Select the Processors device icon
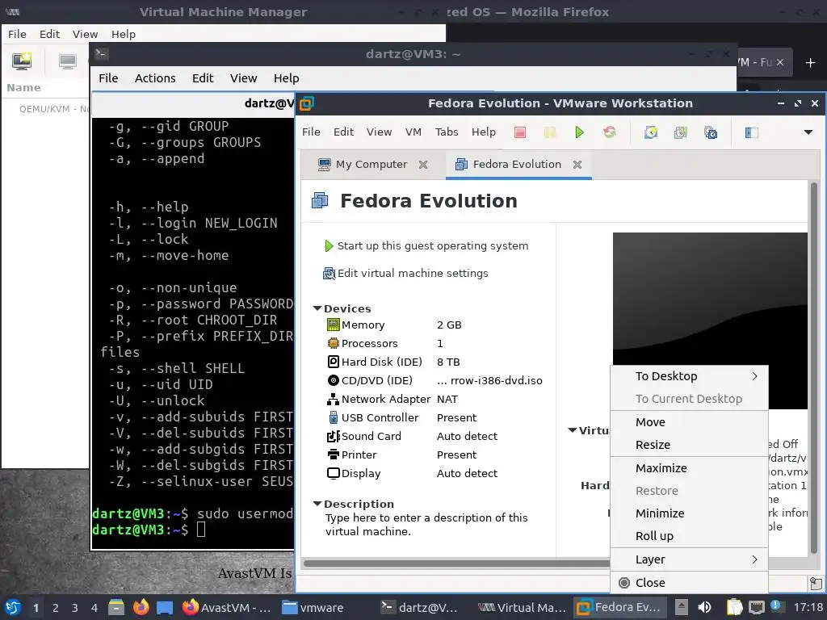The width and height of the screenshot is (827, 620). pyautogui.click(x=334, y=343)
